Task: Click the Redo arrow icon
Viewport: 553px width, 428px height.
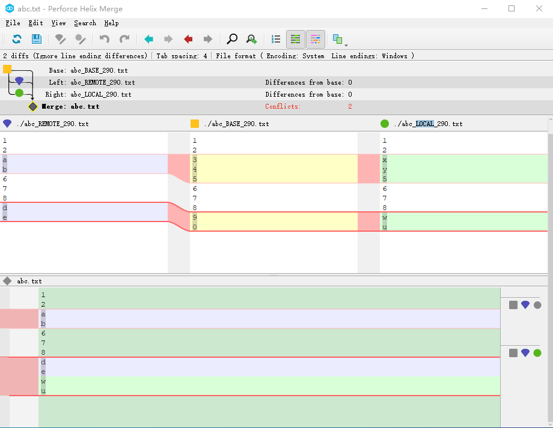Action: pyautogui.click(x=124, y=39)
